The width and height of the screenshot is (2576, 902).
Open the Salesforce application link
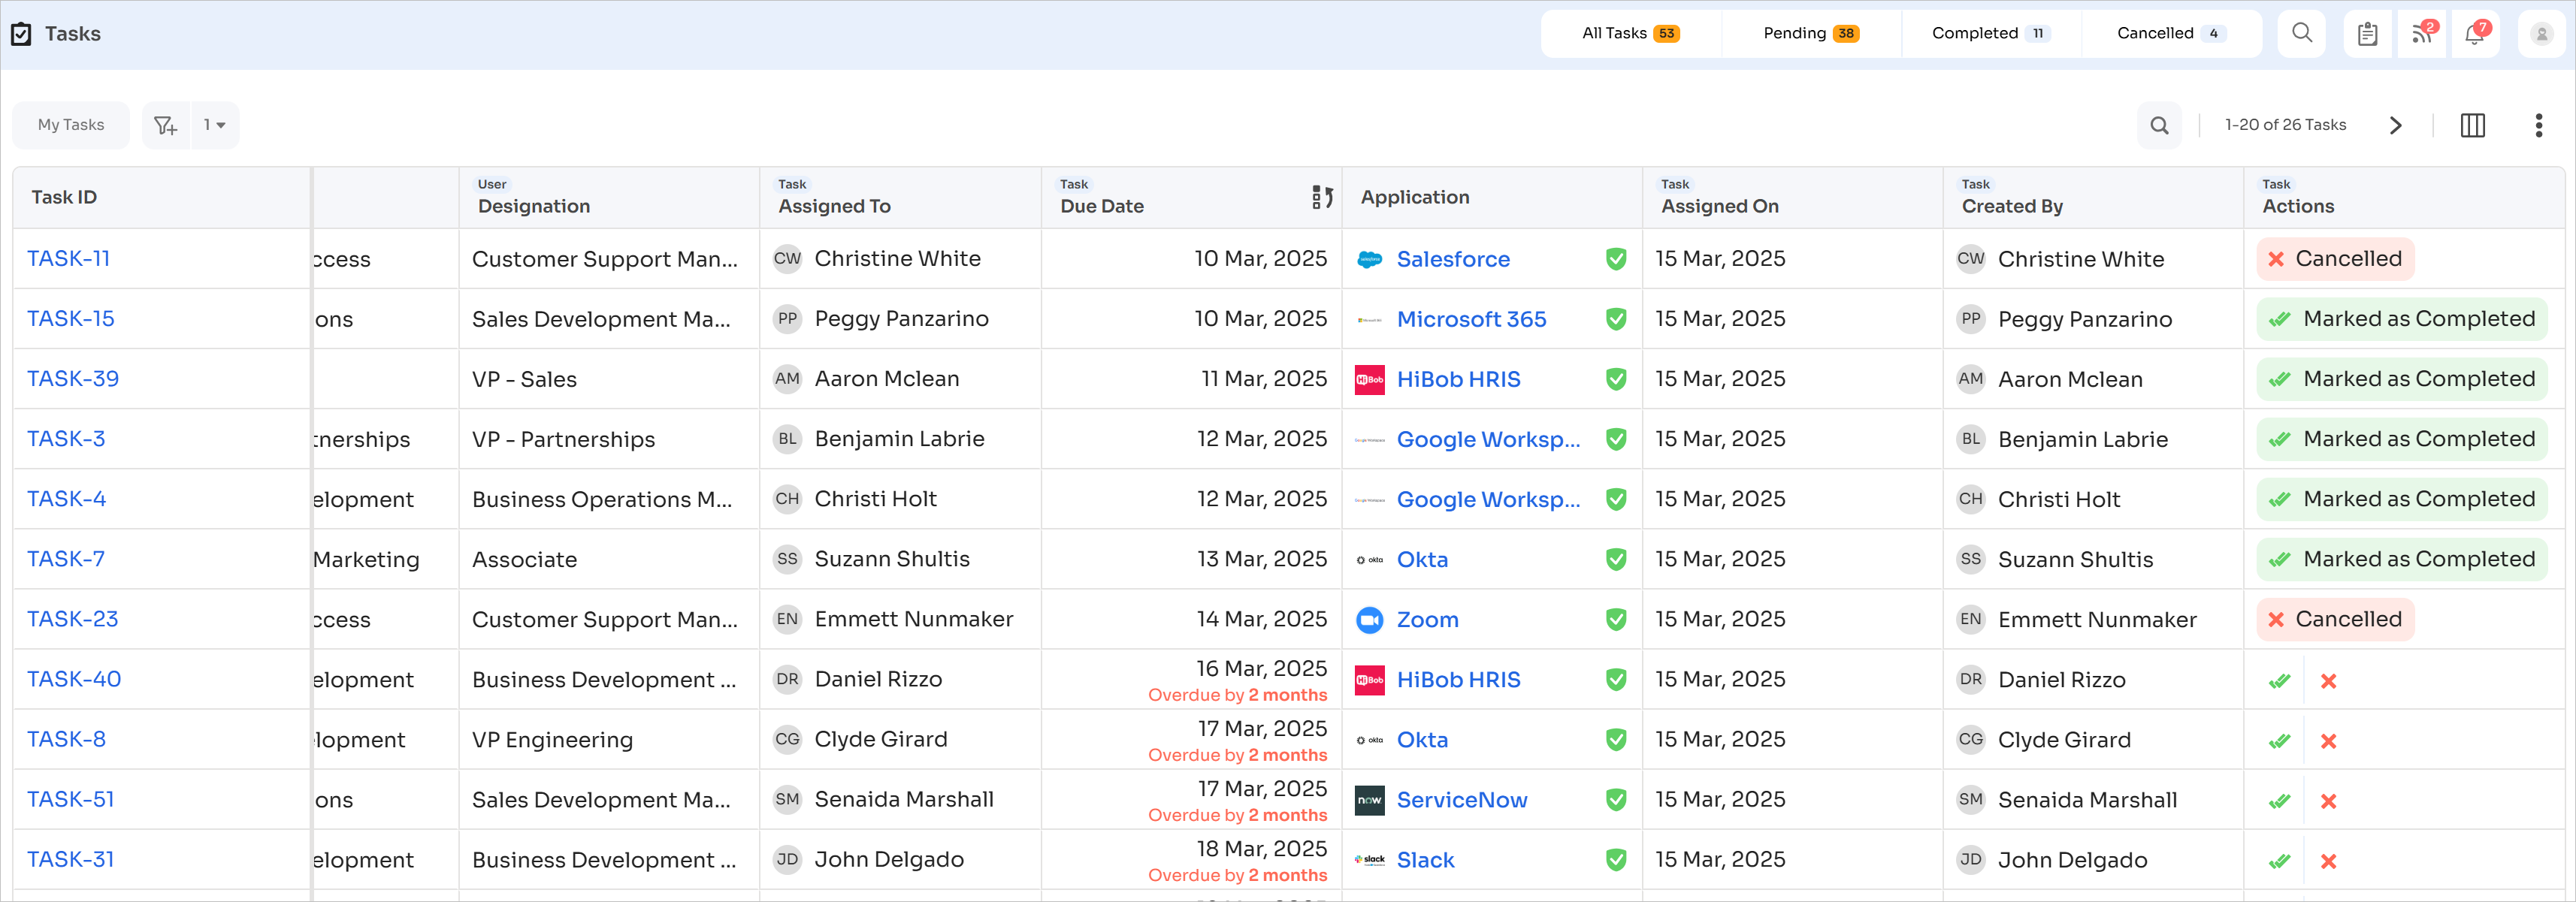[1453, 260]
